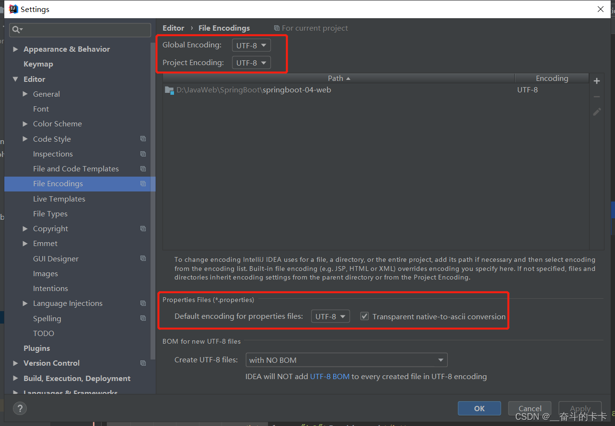Open File Types settings
The image size is (615, 426).
50,213
